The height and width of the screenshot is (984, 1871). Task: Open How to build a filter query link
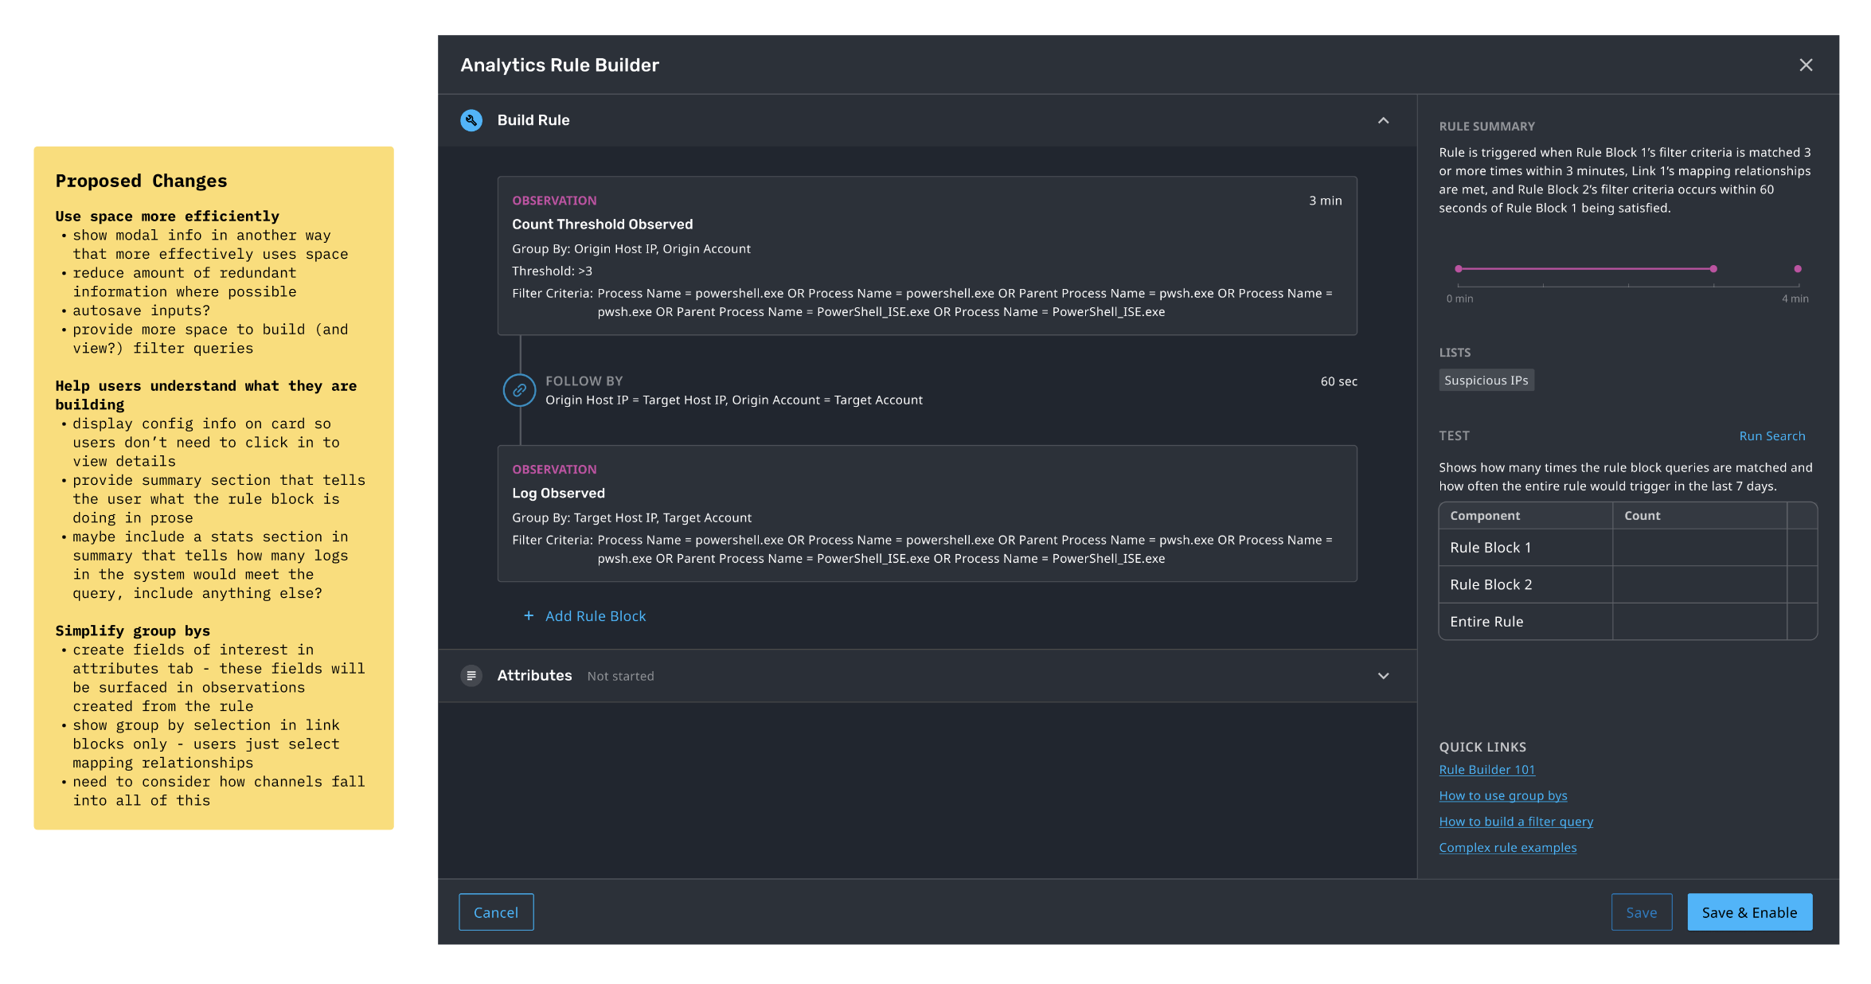tap(1516, 822)
